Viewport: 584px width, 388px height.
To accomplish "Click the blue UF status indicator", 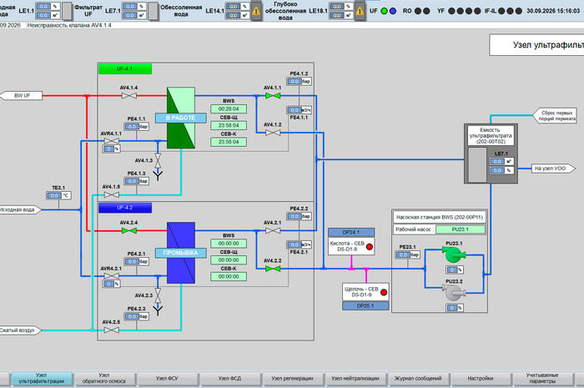I will point(393,11).
